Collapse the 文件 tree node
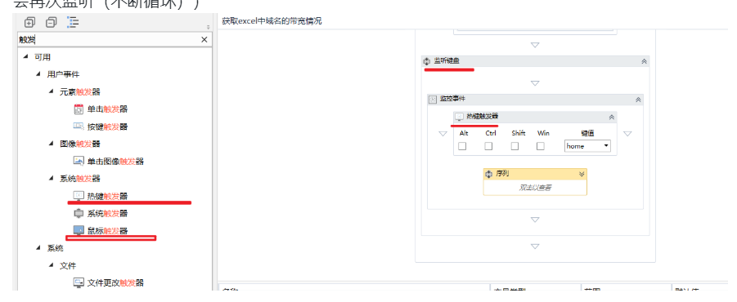This screenshot has width=737, height=302. click(52, 265)
